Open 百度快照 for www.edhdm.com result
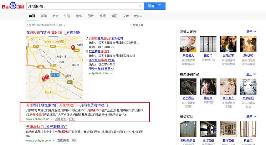Image resolution: width=266 pixels, height=145 pixels. pyautogui.click(x=61, y=119)
